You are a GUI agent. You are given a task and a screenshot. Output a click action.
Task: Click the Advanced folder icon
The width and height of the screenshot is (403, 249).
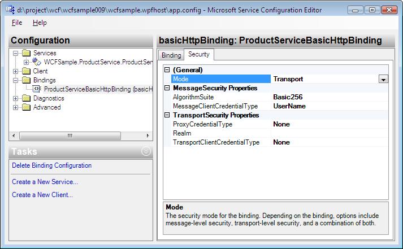pyautogui.click(x=26, y=107)
